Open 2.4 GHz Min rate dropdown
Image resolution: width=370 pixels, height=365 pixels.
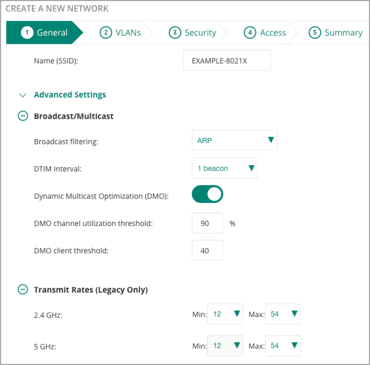[225, 314]
